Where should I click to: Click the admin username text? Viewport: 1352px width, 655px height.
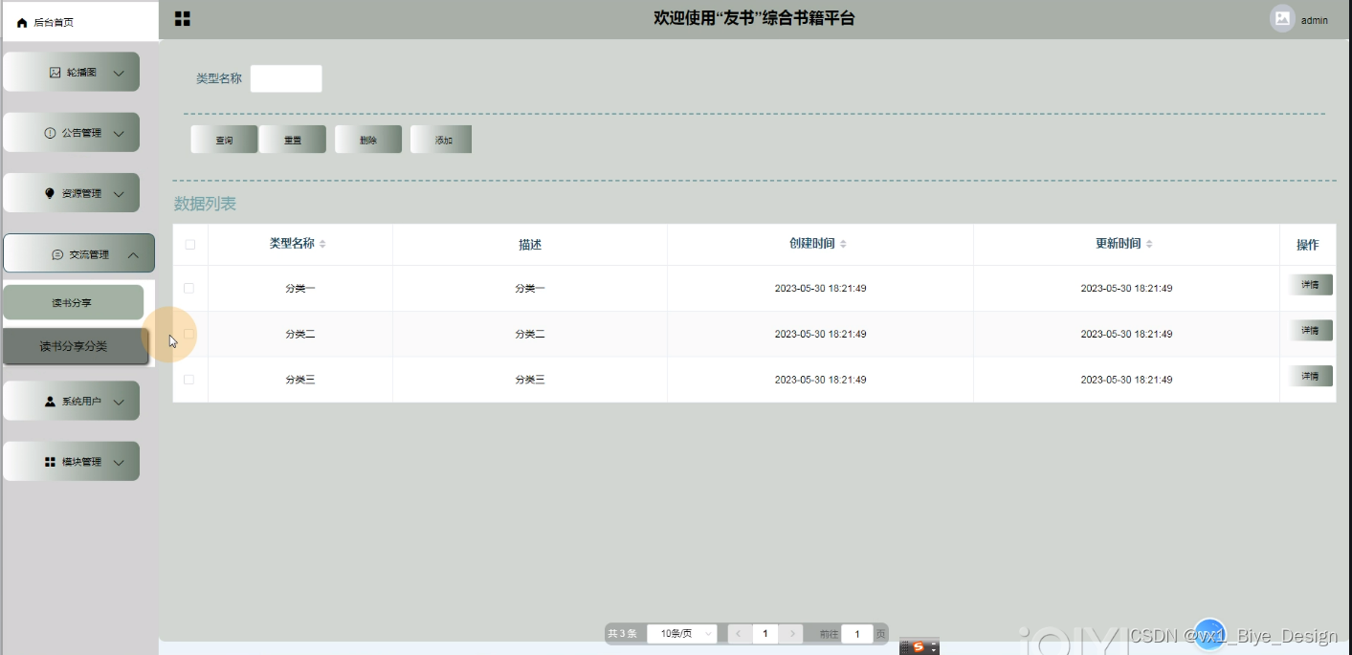point(1315,20)
